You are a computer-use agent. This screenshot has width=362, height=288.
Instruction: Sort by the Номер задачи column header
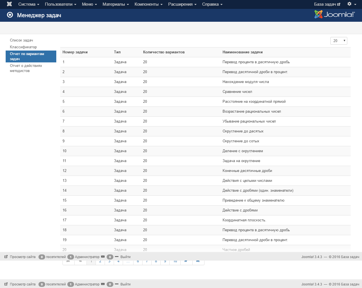point(75,52)
